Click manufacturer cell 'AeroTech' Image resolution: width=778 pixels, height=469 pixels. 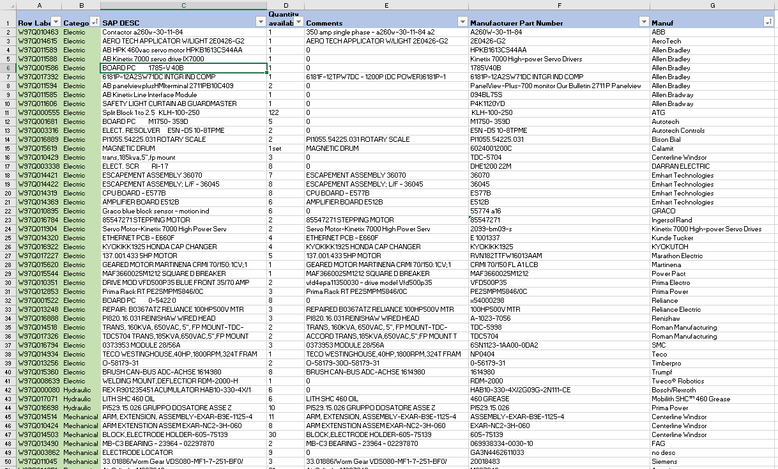coord(712,41)
